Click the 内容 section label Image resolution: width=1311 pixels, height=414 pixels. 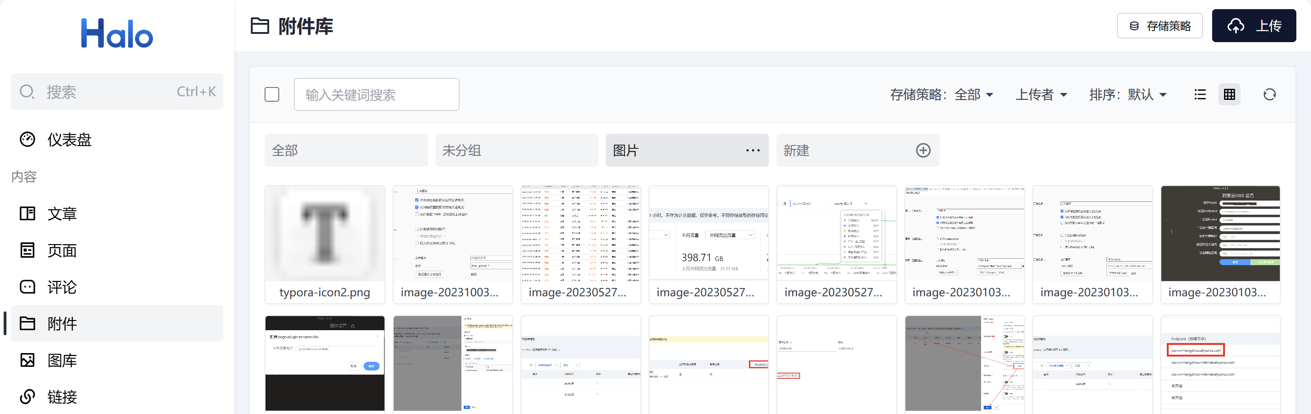(24, 177)
